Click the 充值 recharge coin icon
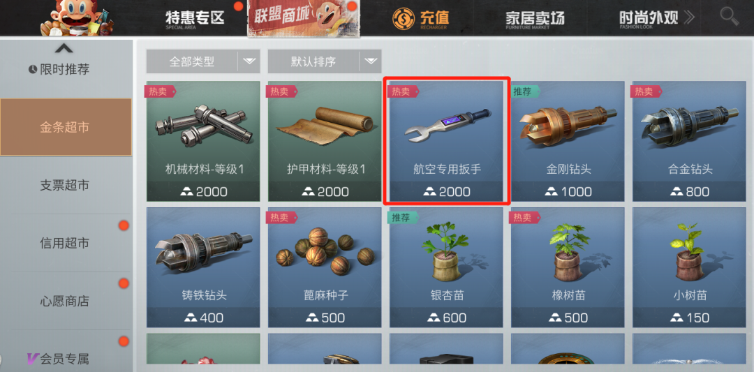 (x=403, y=19)
